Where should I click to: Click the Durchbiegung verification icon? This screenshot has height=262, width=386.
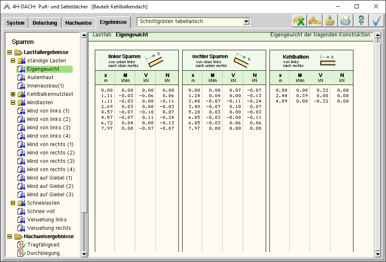point(21,253)
